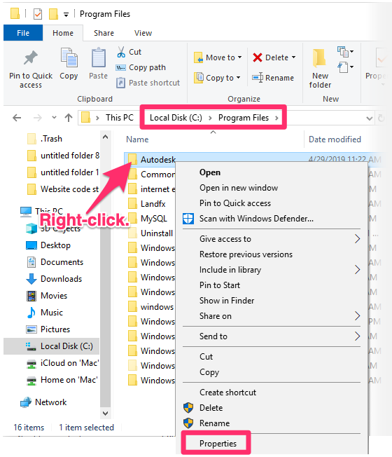Screen dimensions: 392x457
Task: Open Home on 'Mac' network drive
Action: click(x=62, y=380)
